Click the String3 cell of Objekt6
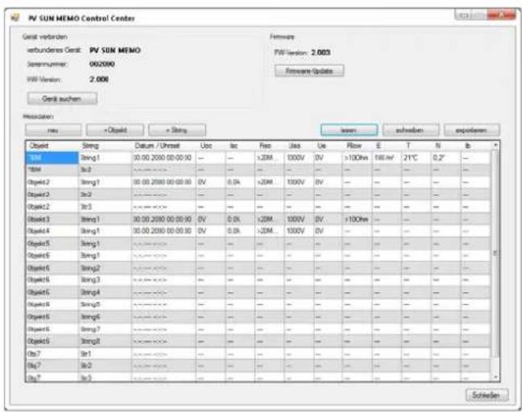Viewport: 522px width, 412px height. click(106, 280)
